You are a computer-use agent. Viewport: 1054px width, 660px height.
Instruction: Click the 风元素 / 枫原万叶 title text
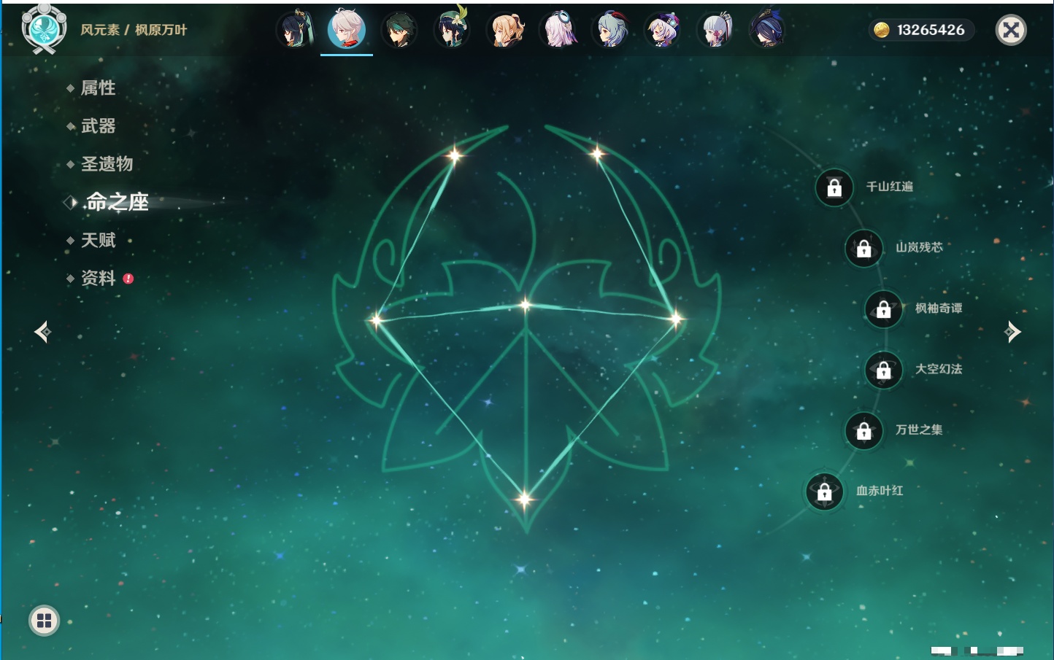click(x=134, y=30)
